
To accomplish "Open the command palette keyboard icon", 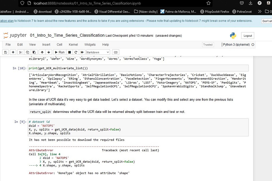I will 116,52.
